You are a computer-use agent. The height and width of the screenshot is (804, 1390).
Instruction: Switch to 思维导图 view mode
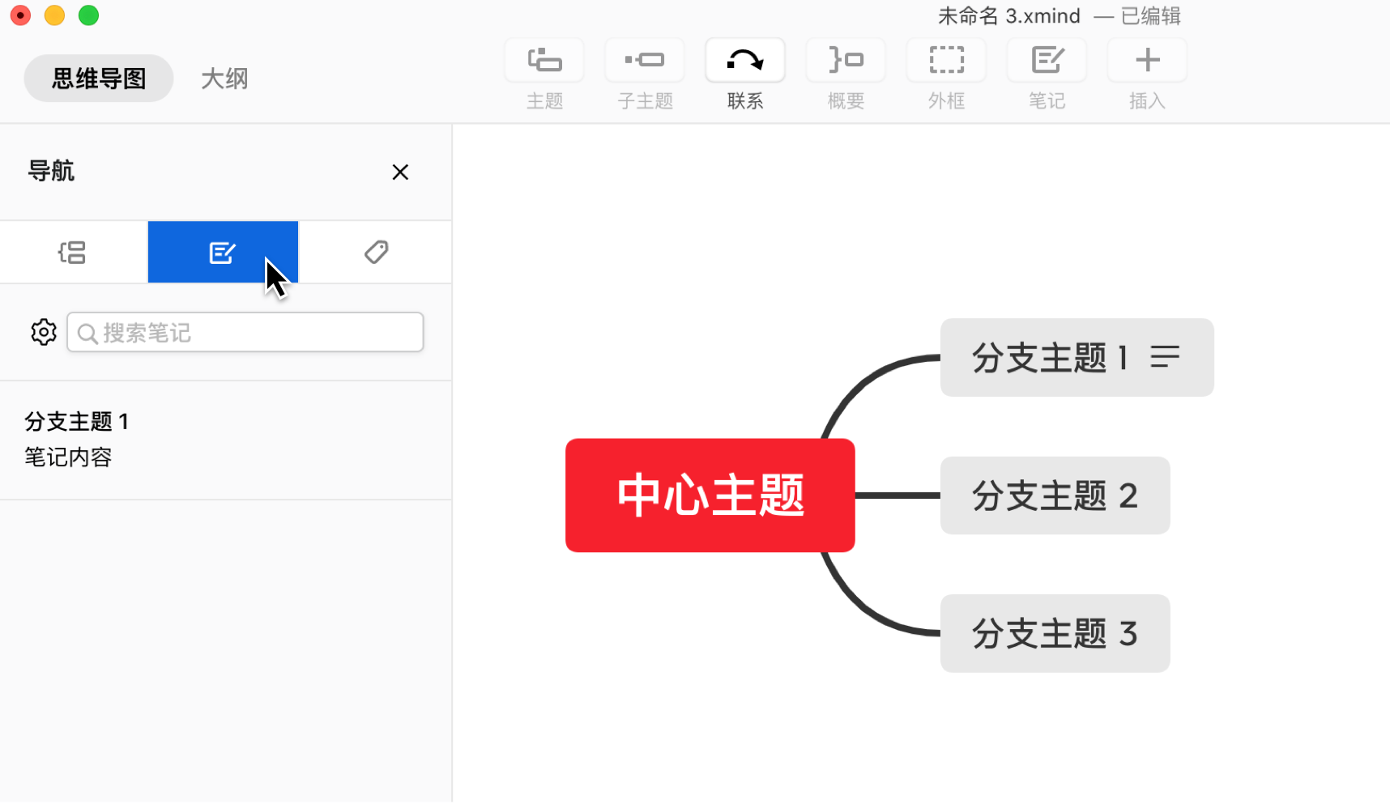click(99, 79)
